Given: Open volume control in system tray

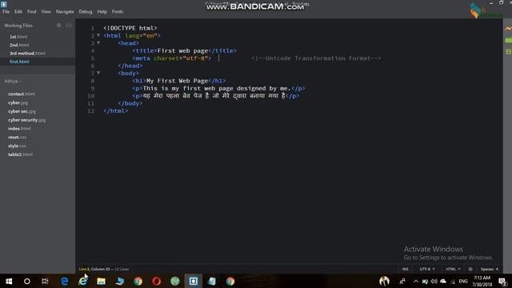Looking at the screenshot, I should (434, 281).
